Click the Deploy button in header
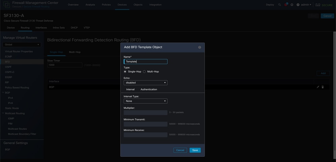This screenshot has height=162, width=336. (270, 5)
